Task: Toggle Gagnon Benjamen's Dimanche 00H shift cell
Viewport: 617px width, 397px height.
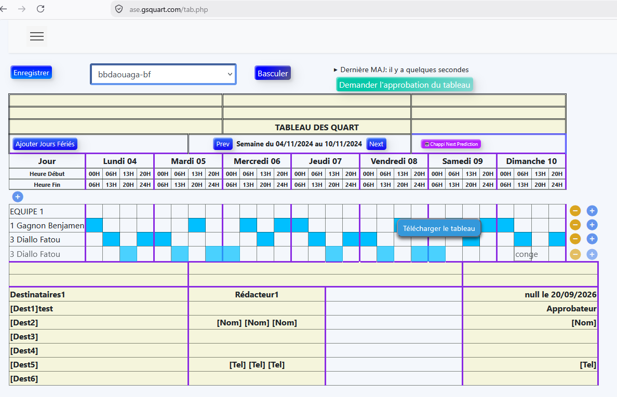Action: 506,225
